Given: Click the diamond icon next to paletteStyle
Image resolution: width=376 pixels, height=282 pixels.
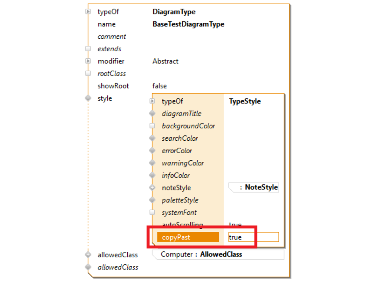Looking at the screenshot, I should [152, 200].
